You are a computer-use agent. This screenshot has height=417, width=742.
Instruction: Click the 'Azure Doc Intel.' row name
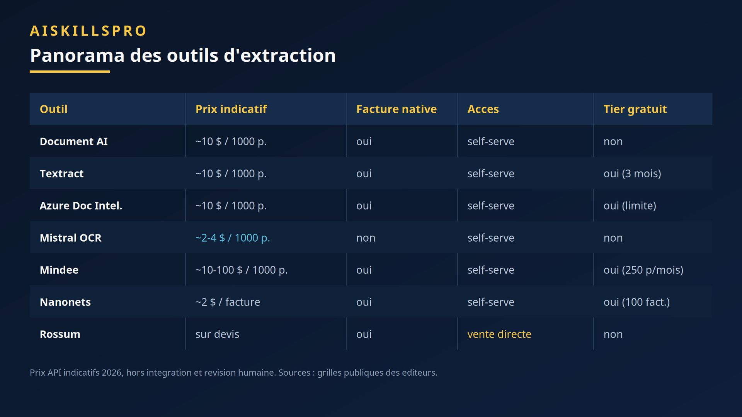tap(81, 205)
